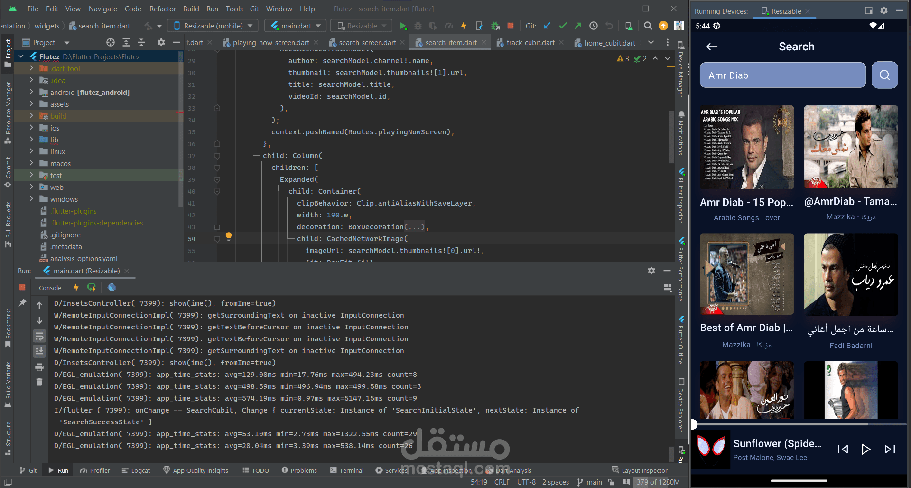This screenshot has width=911, height=488.
Task: Open Project view selector dropdown arrow
Action: (67, 43)
